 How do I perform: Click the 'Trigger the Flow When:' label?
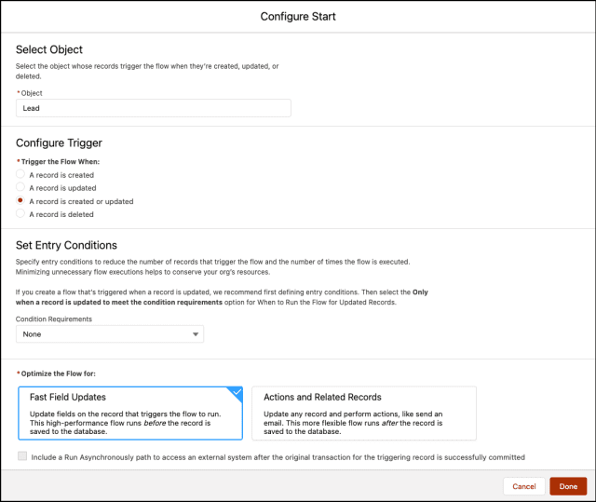tap(60, 162)
